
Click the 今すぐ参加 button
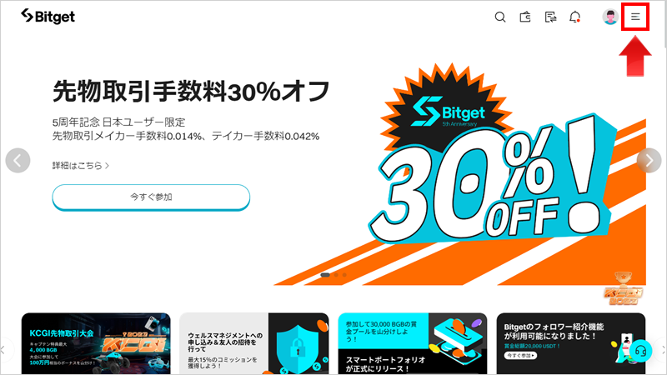pos(151,197)
